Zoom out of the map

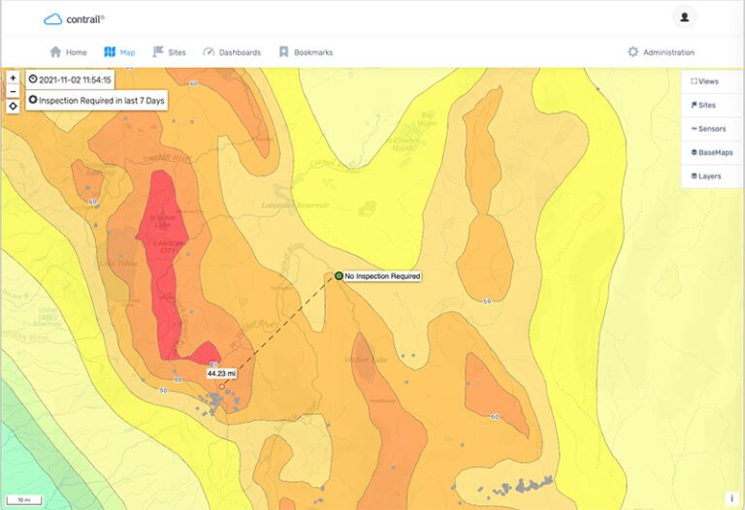point(13,92)
